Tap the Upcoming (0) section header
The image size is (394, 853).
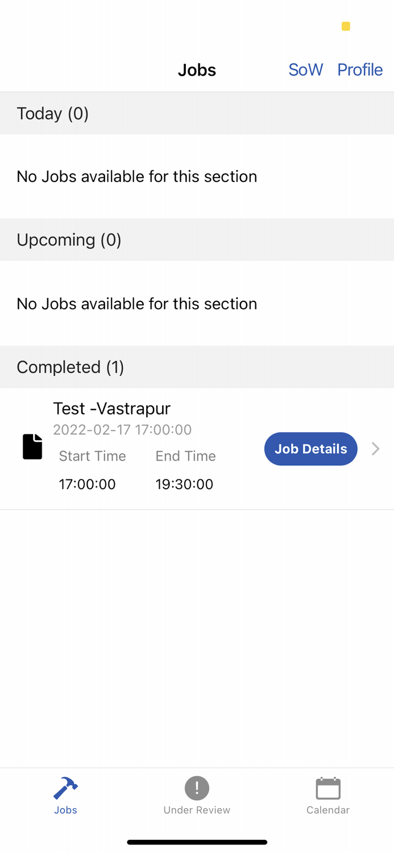(x=69, y=239)
